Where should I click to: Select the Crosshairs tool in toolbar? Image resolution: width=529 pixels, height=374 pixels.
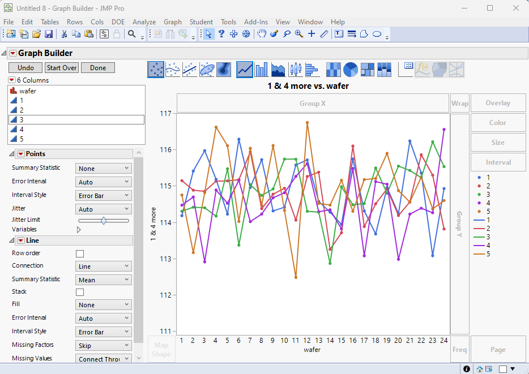click(312, 34)
